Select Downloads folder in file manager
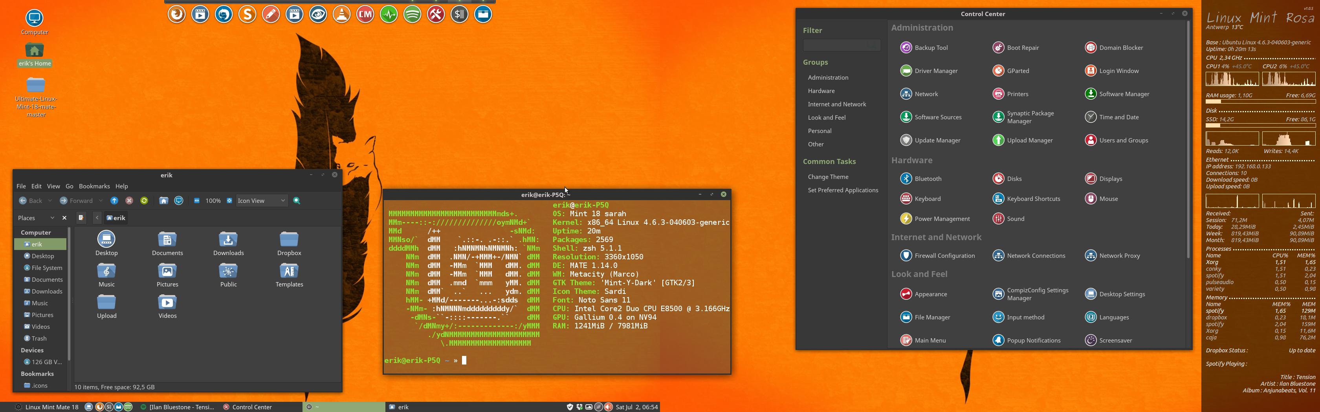 229,244
